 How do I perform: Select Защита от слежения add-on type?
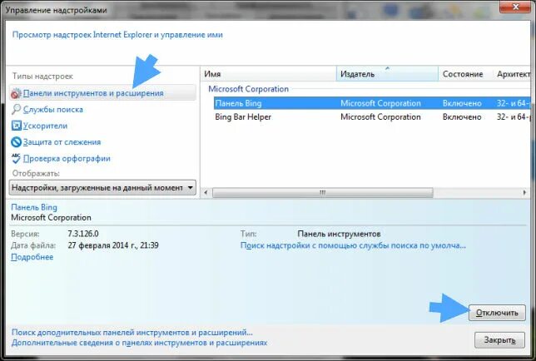point(62,142)
